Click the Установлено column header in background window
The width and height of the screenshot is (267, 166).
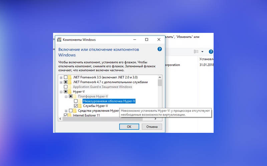(x=206, y=59)
